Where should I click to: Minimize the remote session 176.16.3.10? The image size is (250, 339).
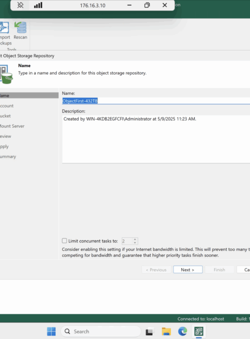(129, 5)
